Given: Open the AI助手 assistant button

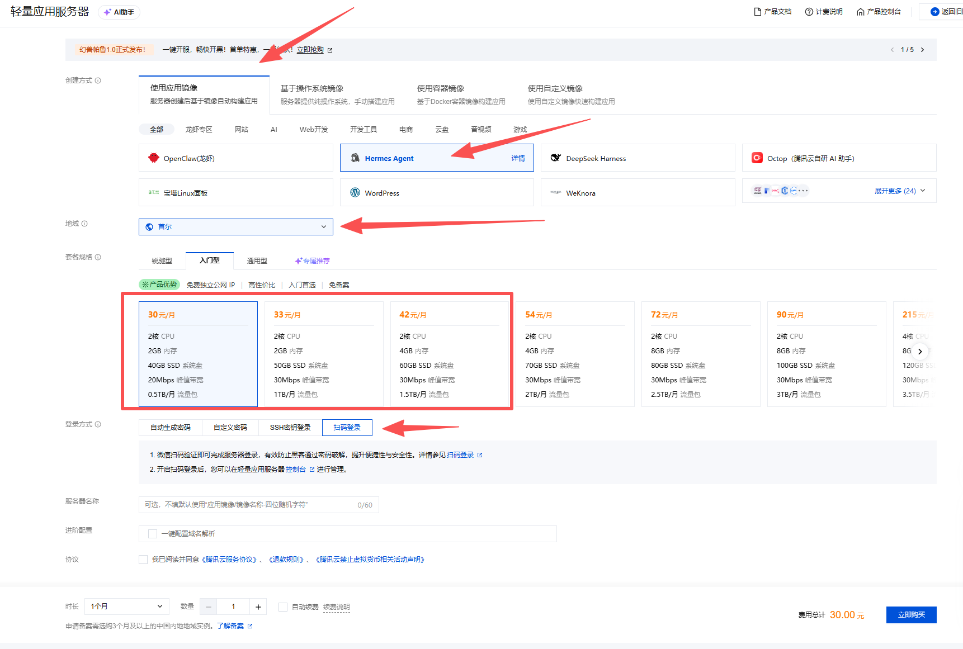Looking at the screenshot, I should tap(119, 12).
